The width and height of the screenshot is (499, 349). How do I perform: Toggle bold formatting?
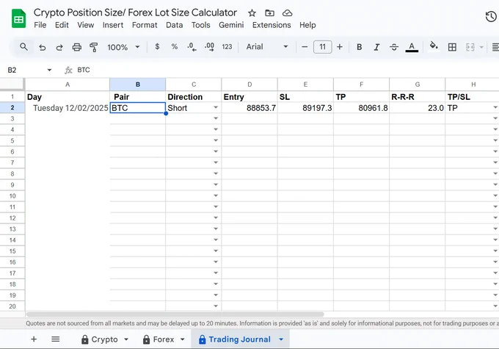pos(360,47)
